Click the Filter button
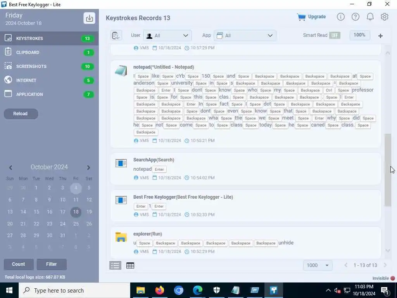Image resolution: width=397 pixels, height=298 pixels. point(52,264)
